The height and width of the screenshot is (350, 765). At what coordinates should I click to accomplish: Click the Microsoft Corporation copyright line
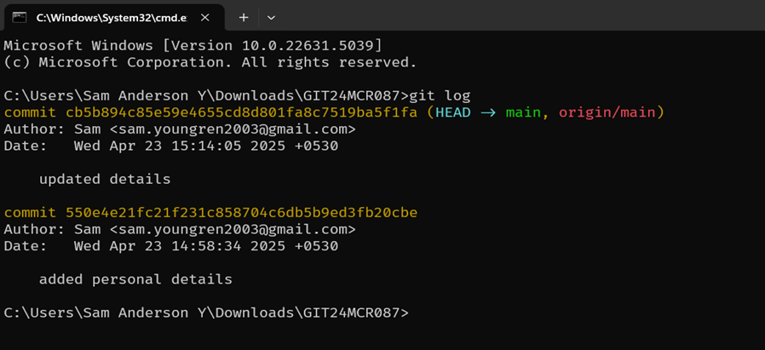[210, 62]
